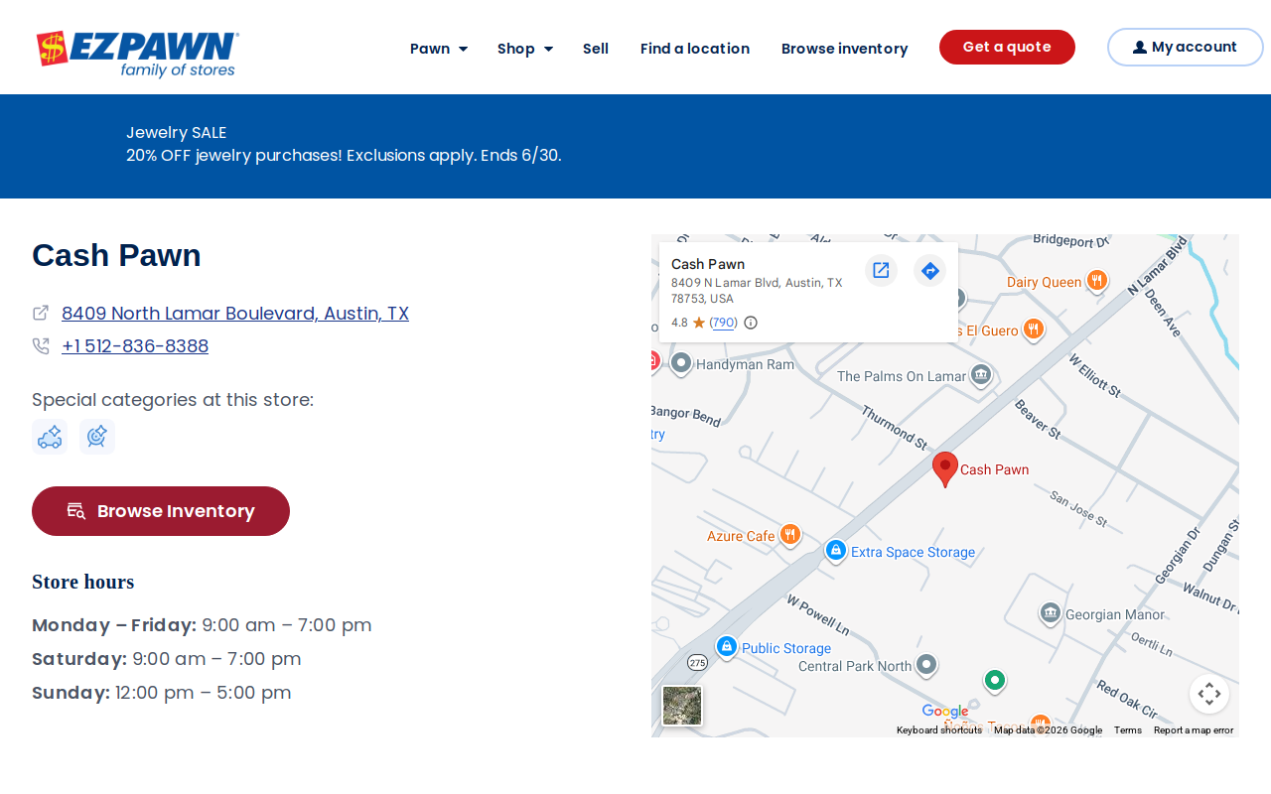
Task: Click the red Browse Inventory button
Action: 161,511
